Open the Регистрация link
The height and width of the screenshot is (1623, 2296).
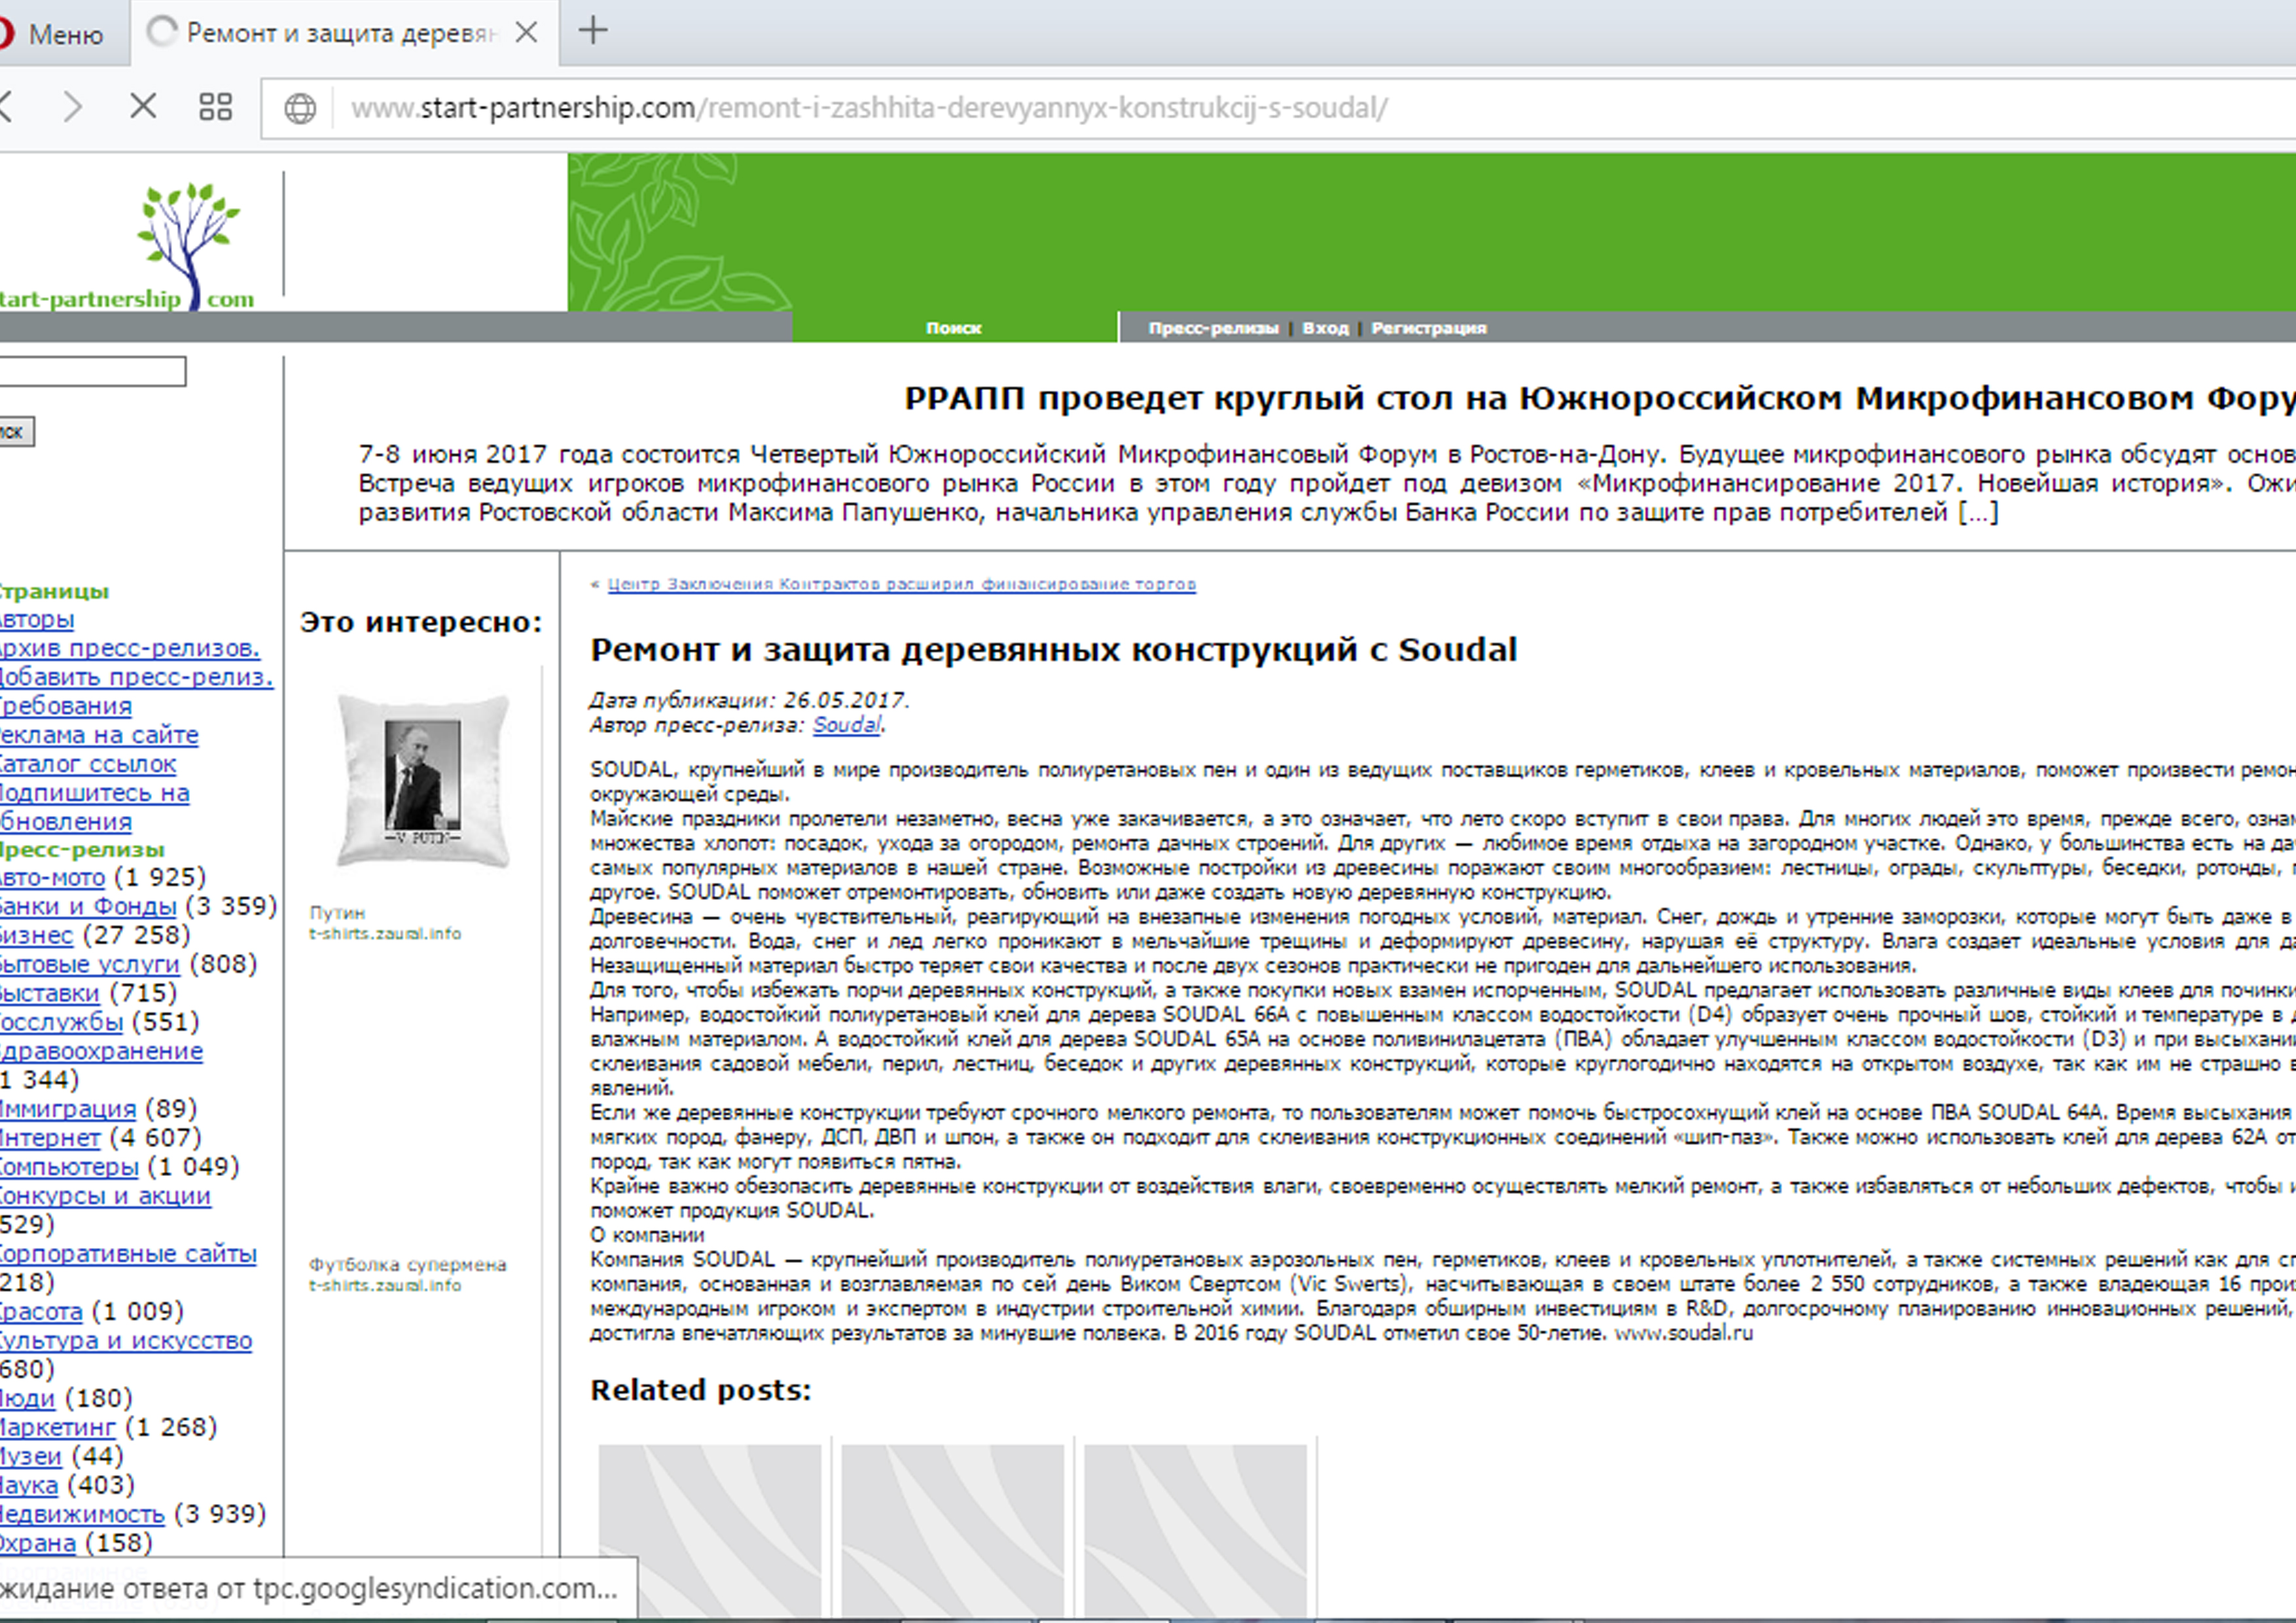tap(1429, 328)
